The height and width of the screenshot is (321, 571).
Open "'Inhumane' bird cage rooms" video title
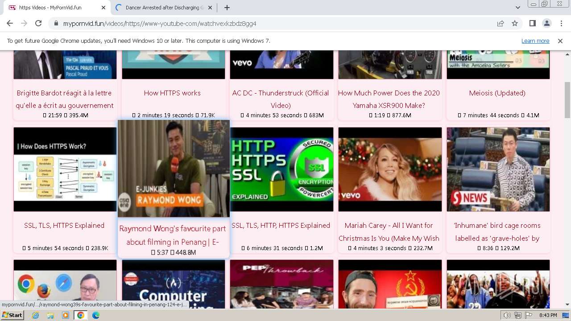(x=497, y=232)
